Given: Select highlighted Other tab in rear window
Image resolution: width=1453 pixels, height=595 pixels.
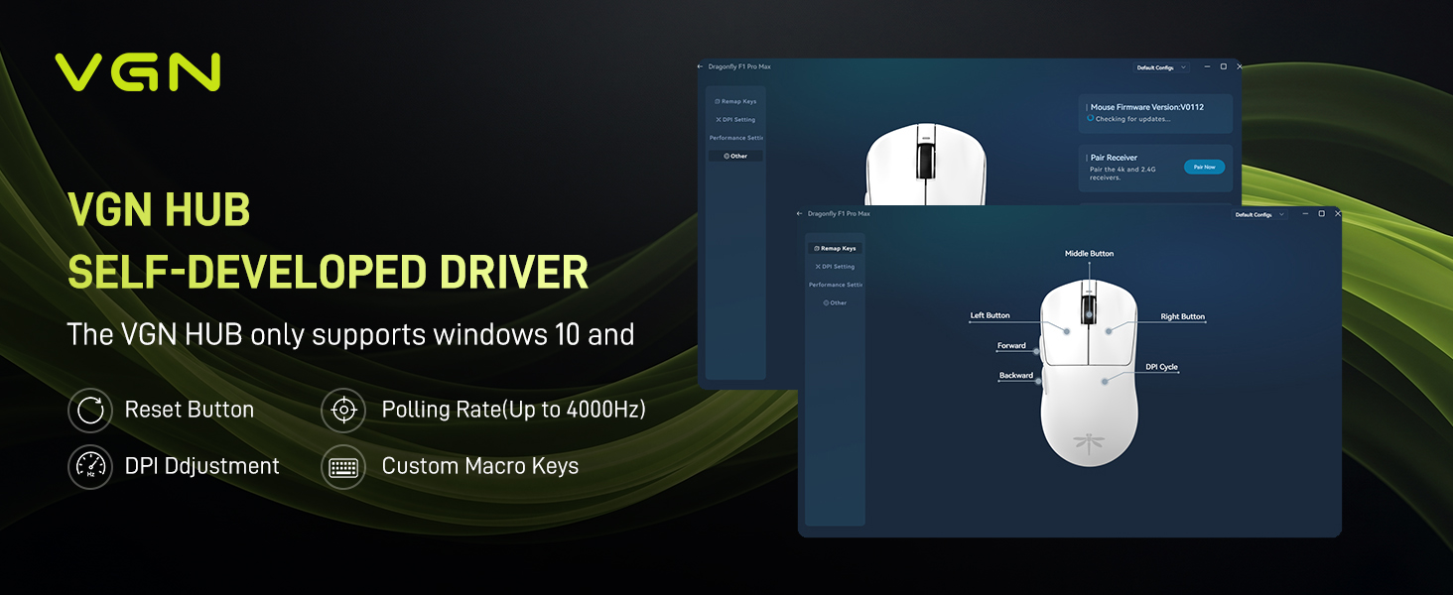Looking at the screenshot, I should tap(735, 156).
